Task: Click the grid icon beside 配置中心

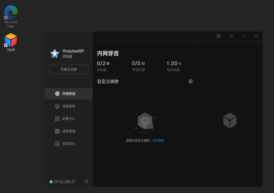Action: [57, 119]
